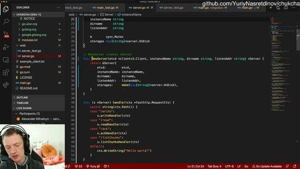The image size is (300, 169).
Task: Click Go Update Available warning in status bar
Action: (267, 166)
